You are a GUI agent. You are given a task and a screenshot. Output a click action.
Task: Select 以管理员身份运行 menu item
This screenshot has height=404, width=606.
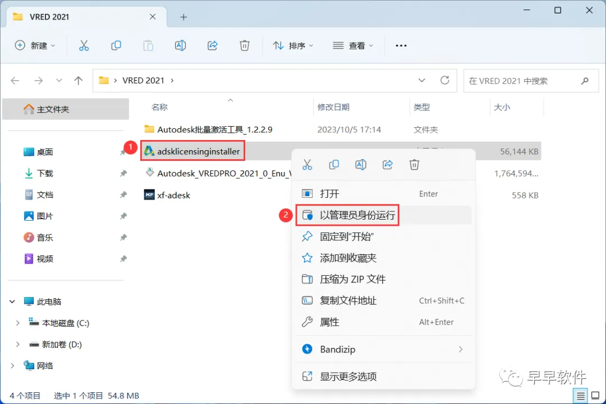(x=383, y=215)
